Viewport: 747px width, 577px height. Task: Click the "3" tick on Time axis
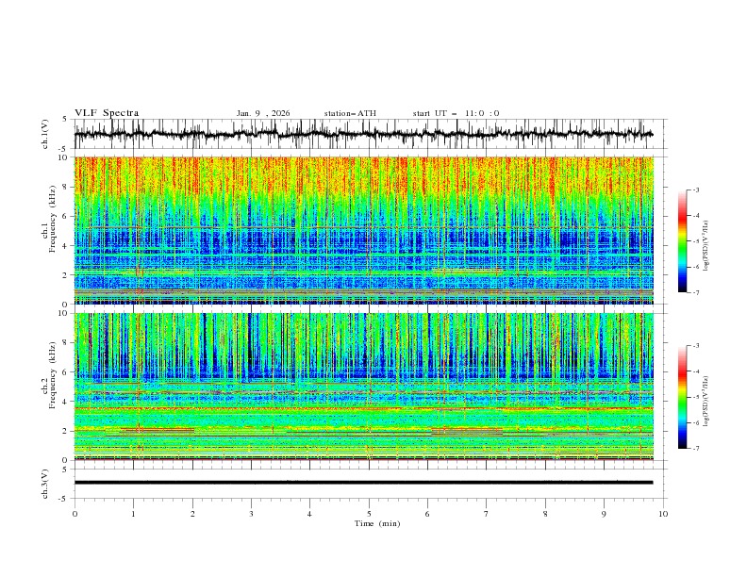point(251,514)
